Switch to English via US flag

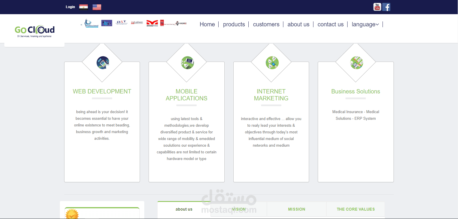point(97,7)
